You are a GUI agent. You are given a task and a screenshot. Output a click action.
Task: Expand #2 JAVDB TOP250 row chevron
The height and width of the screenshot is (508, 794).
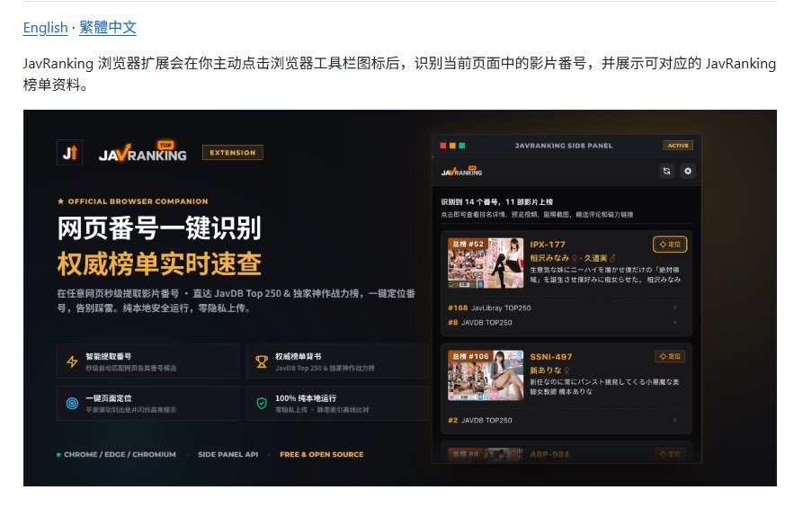[675, 420]
